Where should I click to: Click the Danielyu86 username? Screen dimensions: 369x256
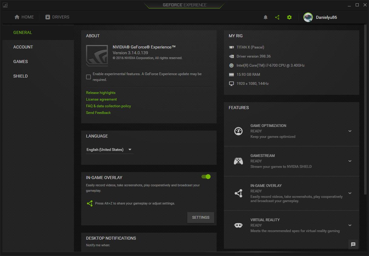click(x=326, y=17)
